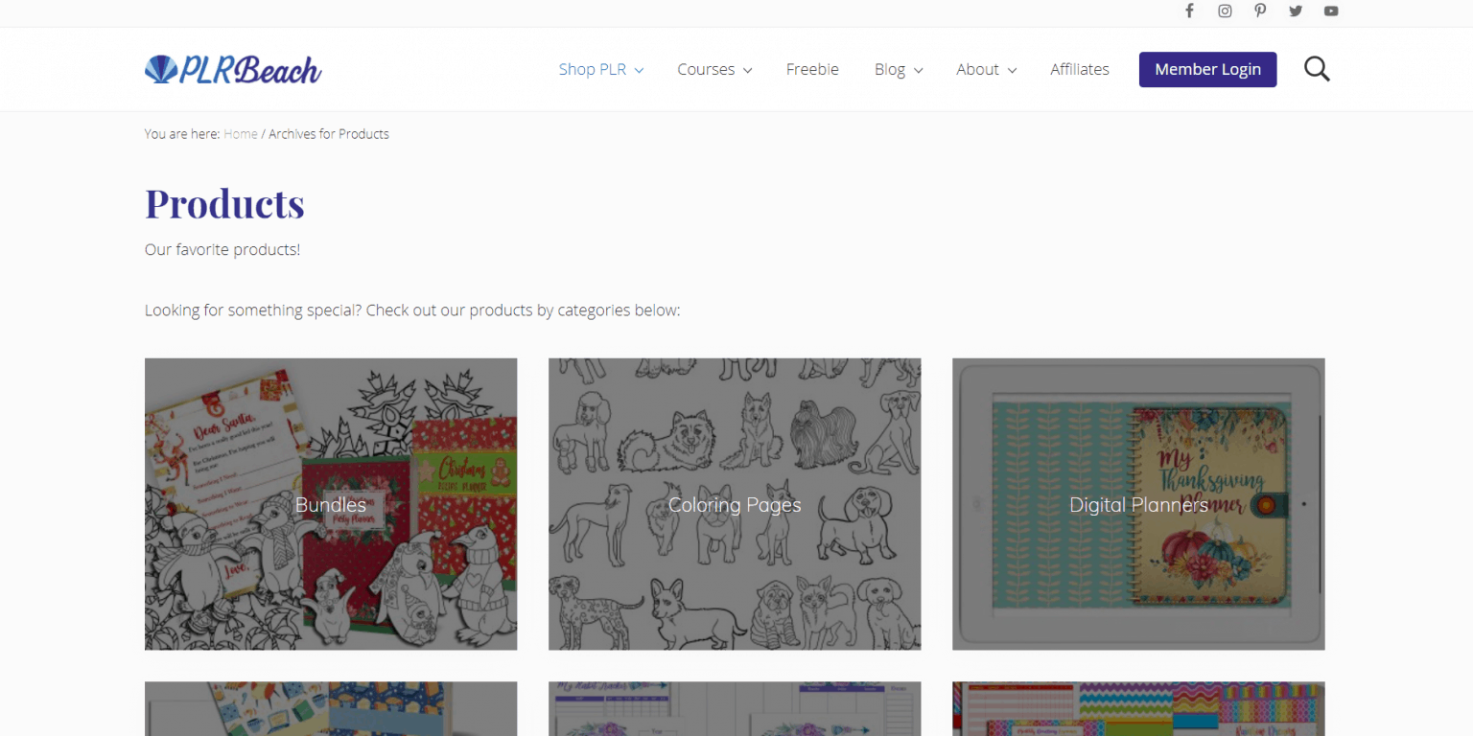Expand the About dropdown arrow

pyautogui.click(x=1012, y=70)
